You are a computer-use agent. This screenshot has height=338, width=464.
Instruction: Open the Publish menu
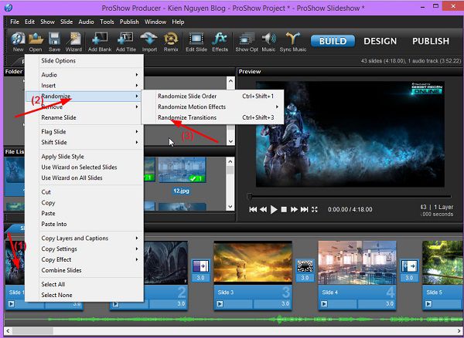pyautogui.click(x=129, y=22)
